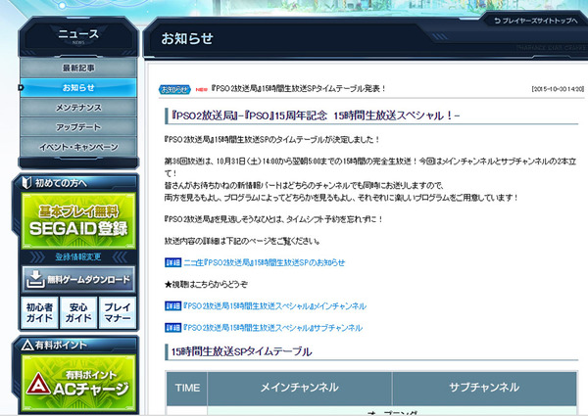Click the SEGA ID登録 green banner
Screen dimensions: 588x416
pos(78,221)
